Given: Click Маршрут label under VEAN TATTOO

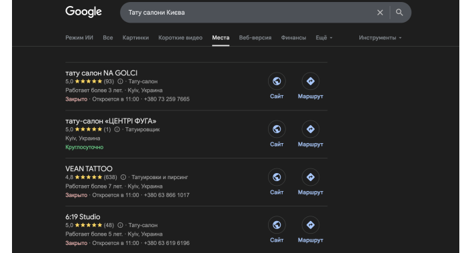Looking at the screenshot, I should click(311, 192).
